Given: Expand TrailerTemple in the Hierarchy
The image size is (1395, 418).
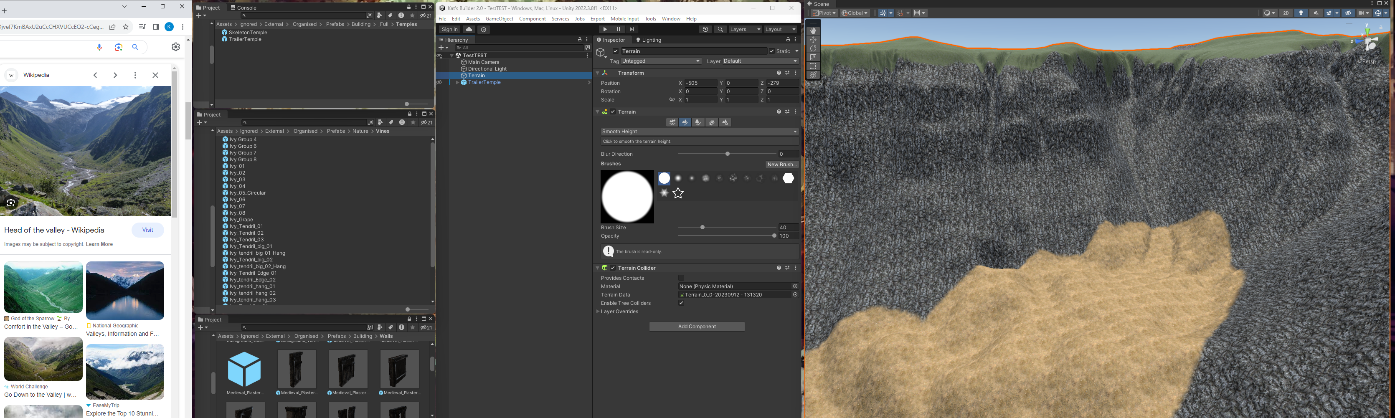Looking at the screenshot, I should [x=458, y=82].
